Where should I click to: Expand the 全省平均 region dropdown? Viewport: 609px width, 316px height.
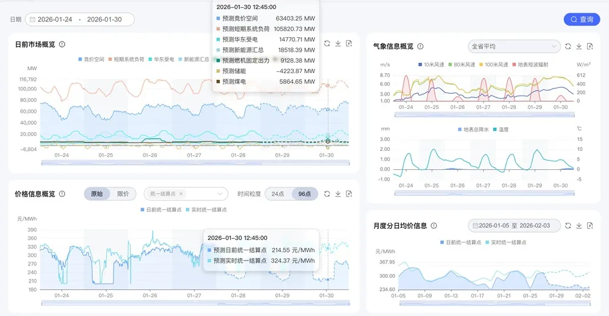point(514,46)
